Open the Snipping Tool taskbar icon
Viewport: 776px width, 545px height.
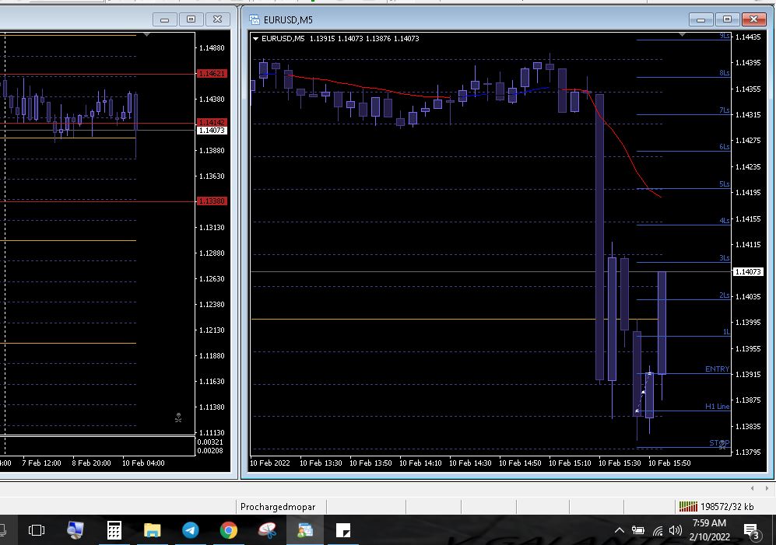click(x=266, y=530)
